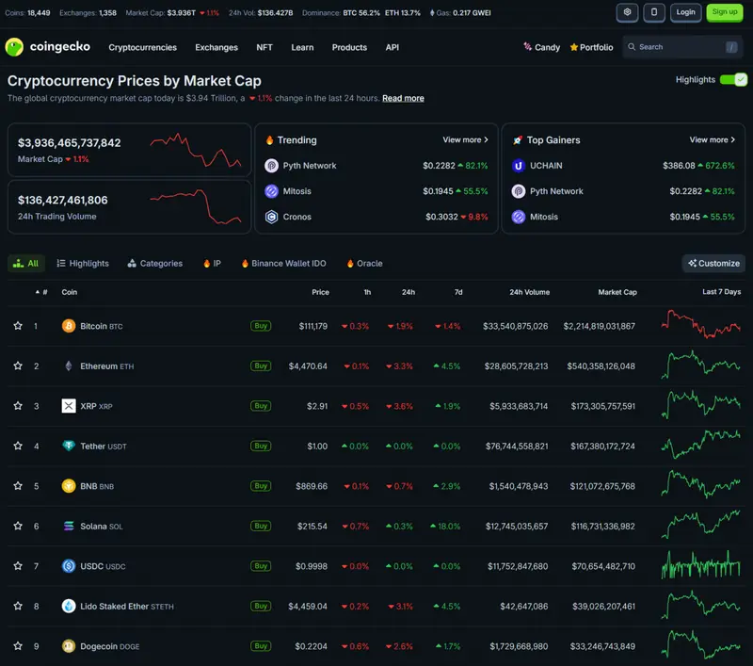Screen dimensions: 753x666
Task: Sort table by rank number column
Action: [41, 292]
